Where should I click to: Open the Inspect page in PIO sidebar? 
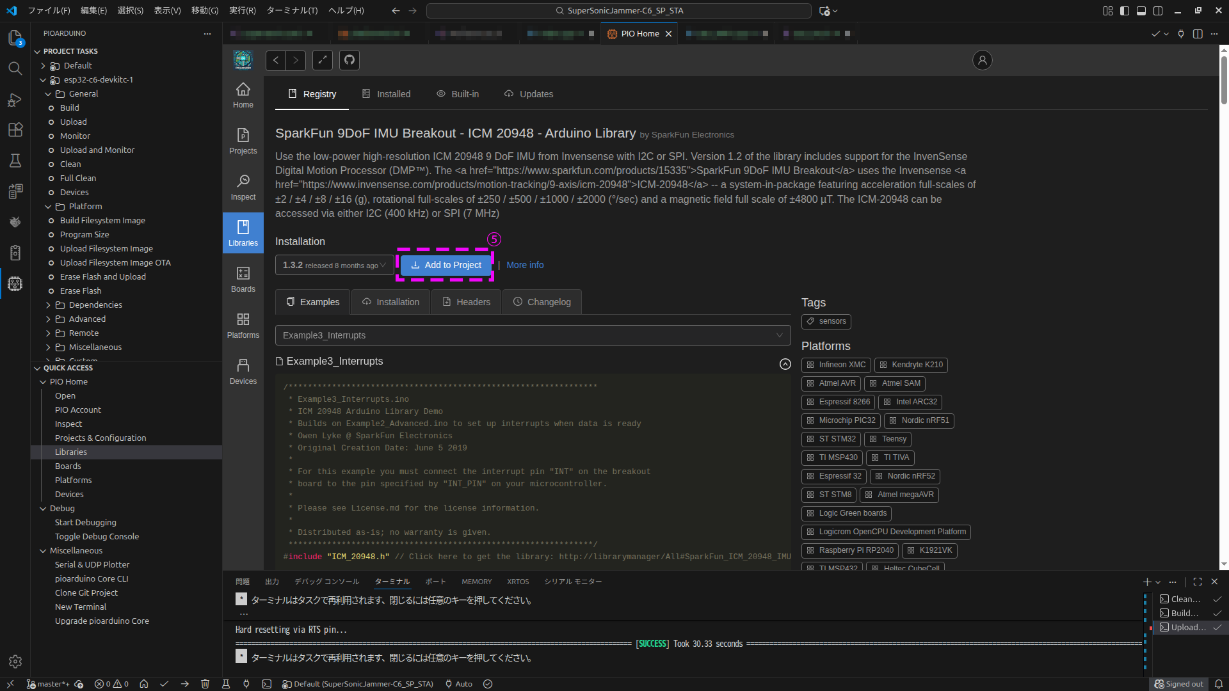[x=243, y=187]
